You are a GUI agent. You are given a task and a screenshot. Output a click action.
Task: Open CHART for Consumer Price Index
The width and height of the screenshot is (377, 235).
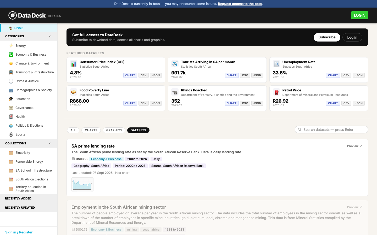(x=130, y=75)
